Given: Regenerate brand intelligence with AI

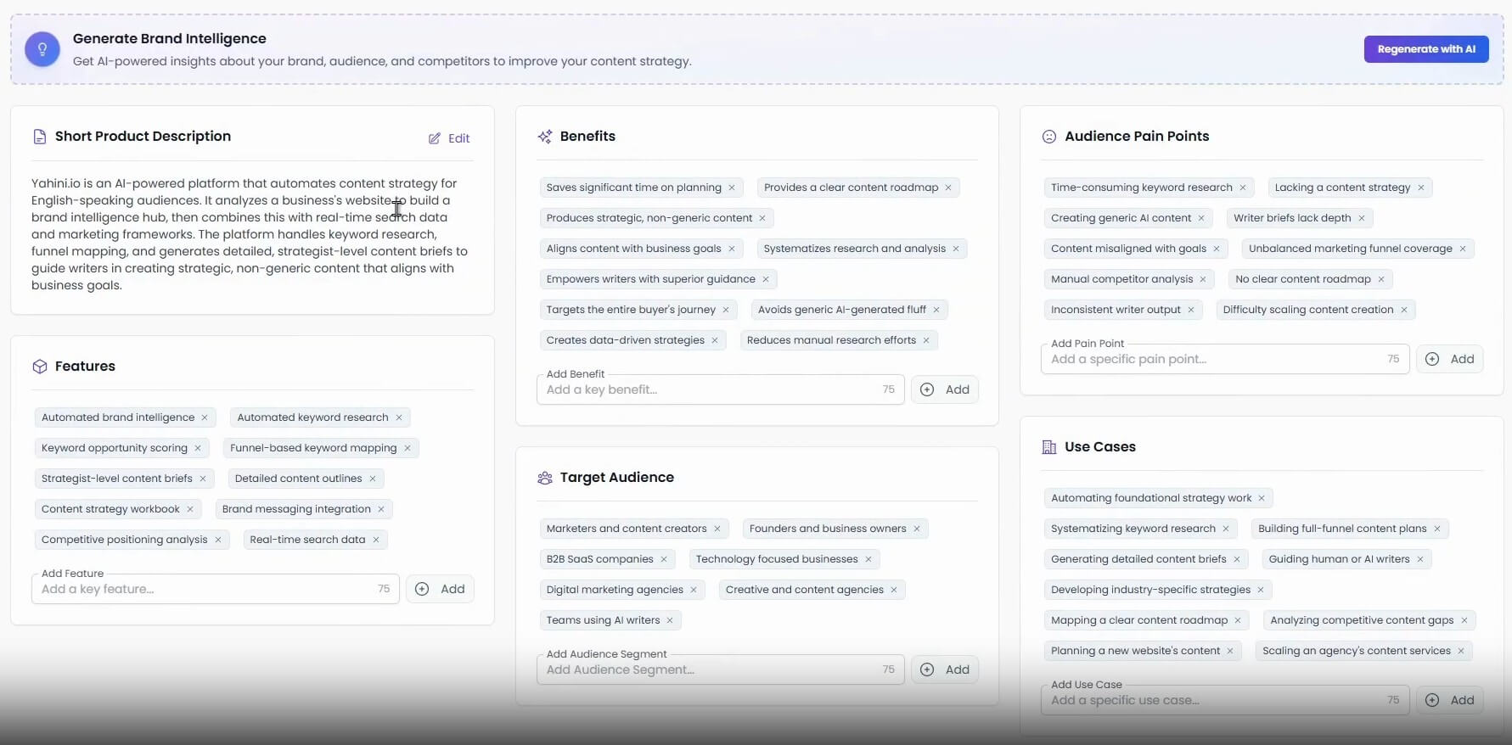Looking at the screenshot, I should point(1426,49).
